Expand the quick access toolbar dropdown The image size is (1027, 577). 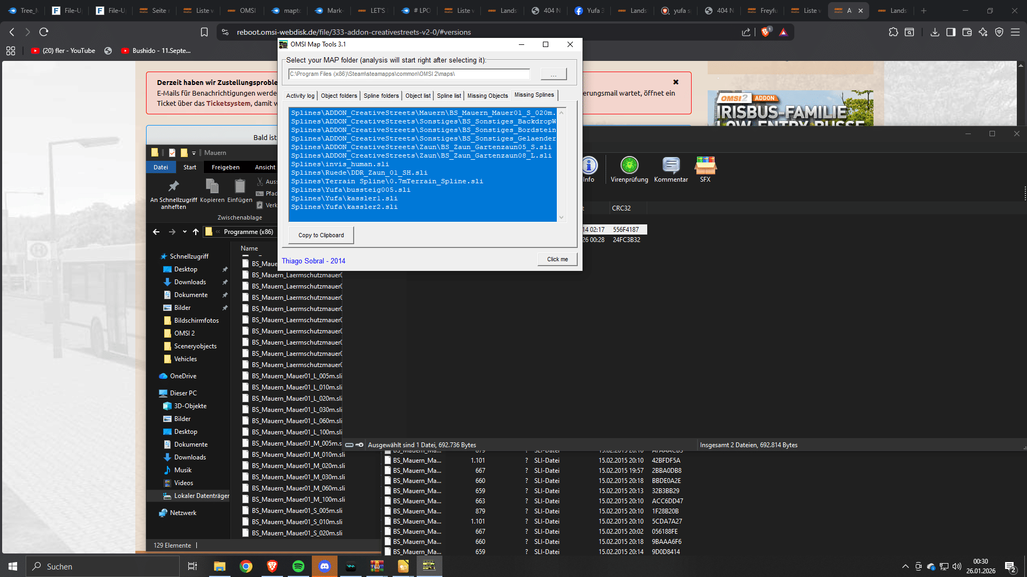[194, 153]
